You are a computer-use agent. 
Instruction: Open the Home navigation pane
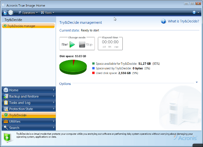pos(29,90)
